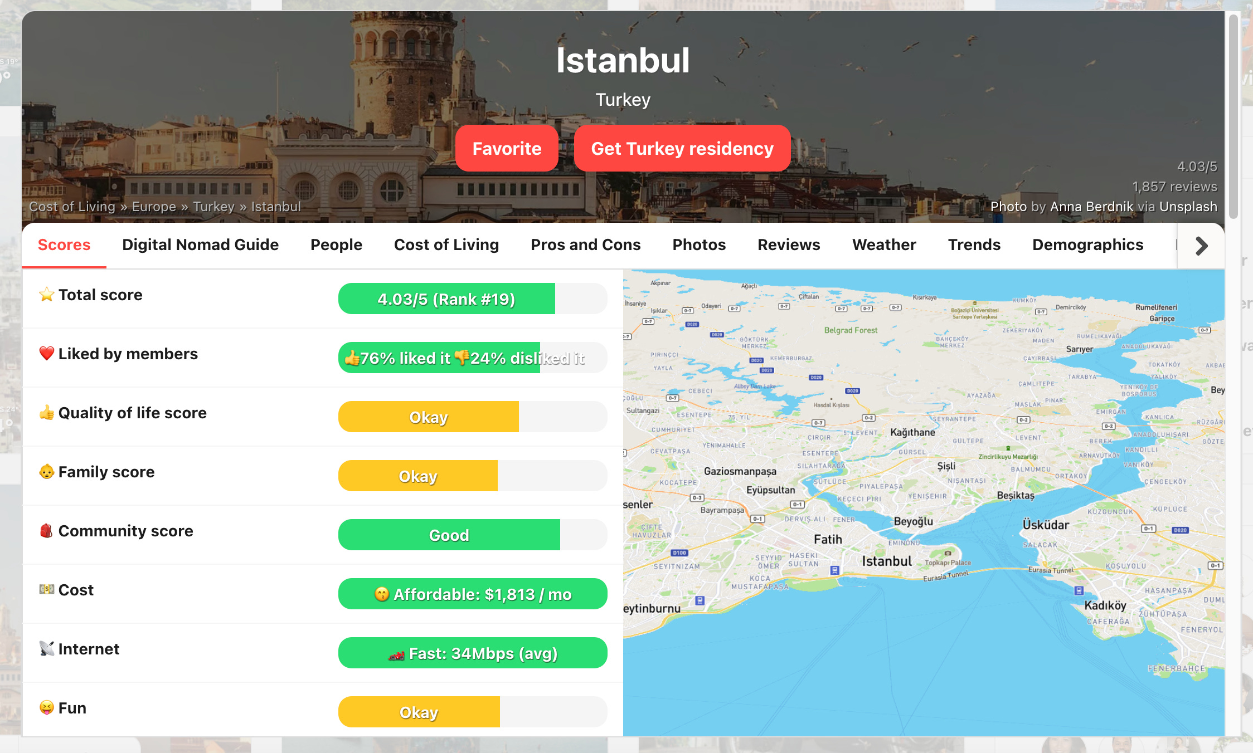Click the Affordable cost bar
Image resolution: width=1253 pixels, height=753 pixels.
(472, 594)
